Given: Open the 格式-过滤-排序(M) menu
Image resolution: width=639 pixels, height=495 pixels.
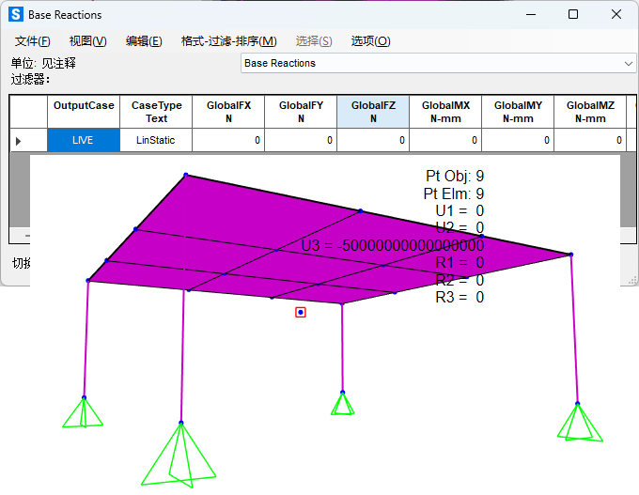Looking at the screenshot, I should [x=228, y=41].
